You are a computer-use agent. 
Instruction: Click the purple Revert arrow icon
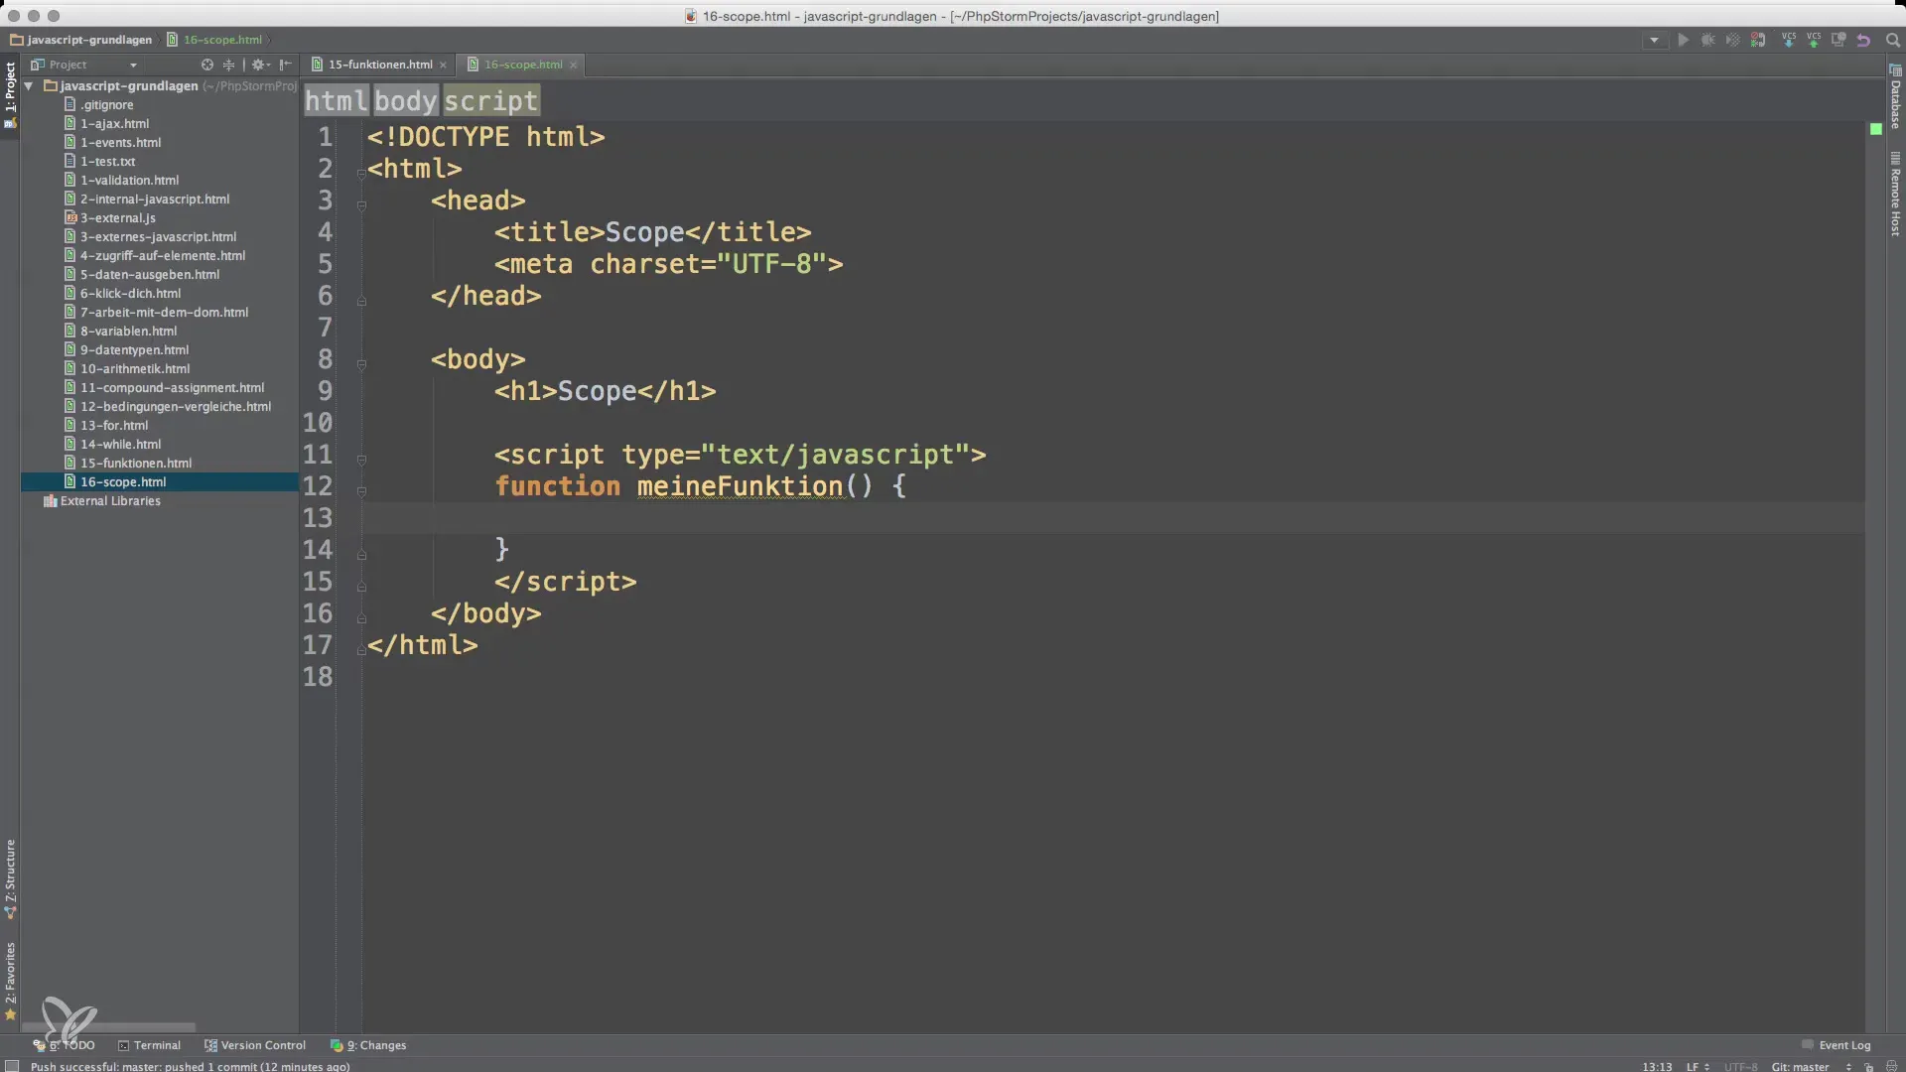click(x=1864, y=41)
